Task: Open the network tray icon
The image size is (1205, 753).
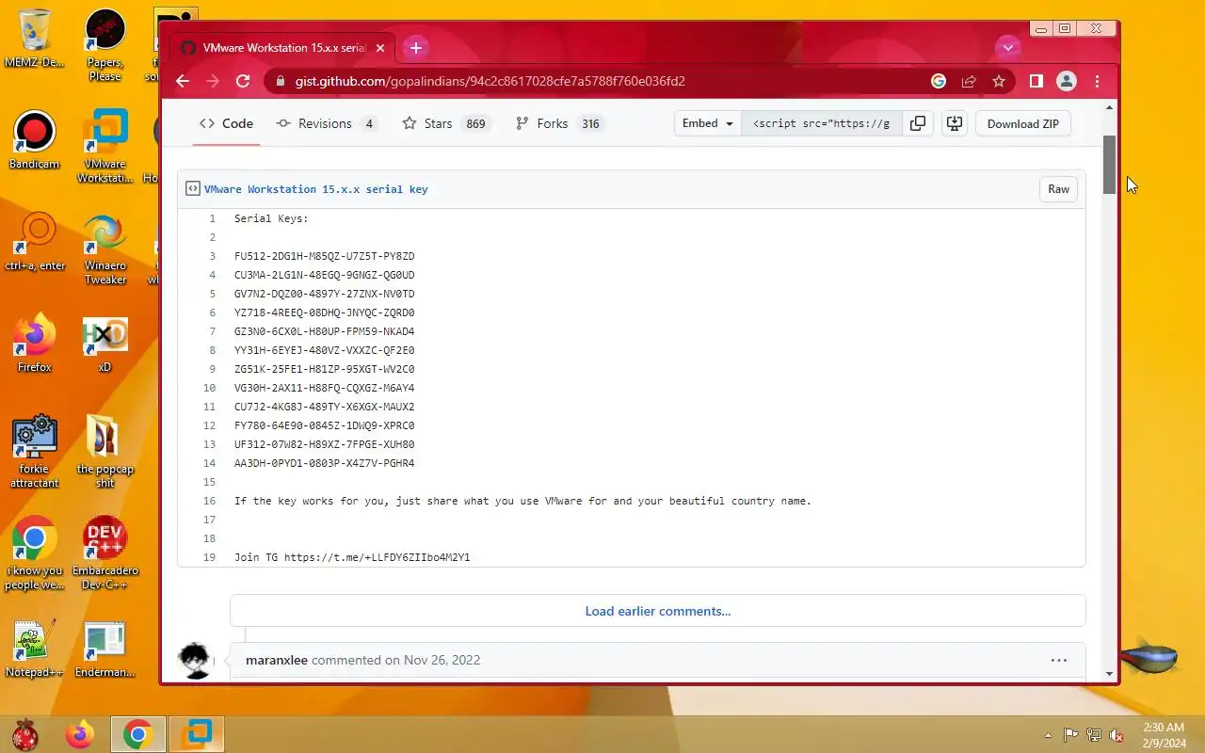Action: tap(1094, 735)
